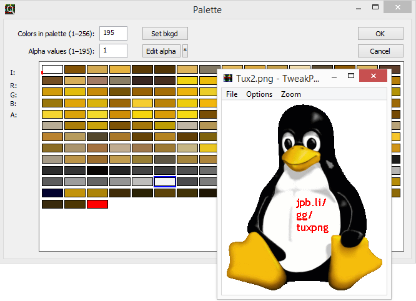Focus the Alpha values input field
This screenshot has height=301, width=416.
113,51
